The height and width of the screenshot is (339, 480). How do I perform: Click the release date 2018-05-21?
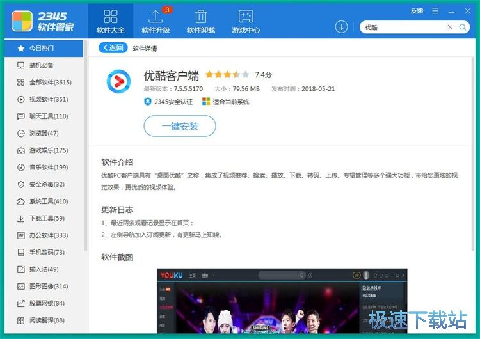click(x=318, y=89)
